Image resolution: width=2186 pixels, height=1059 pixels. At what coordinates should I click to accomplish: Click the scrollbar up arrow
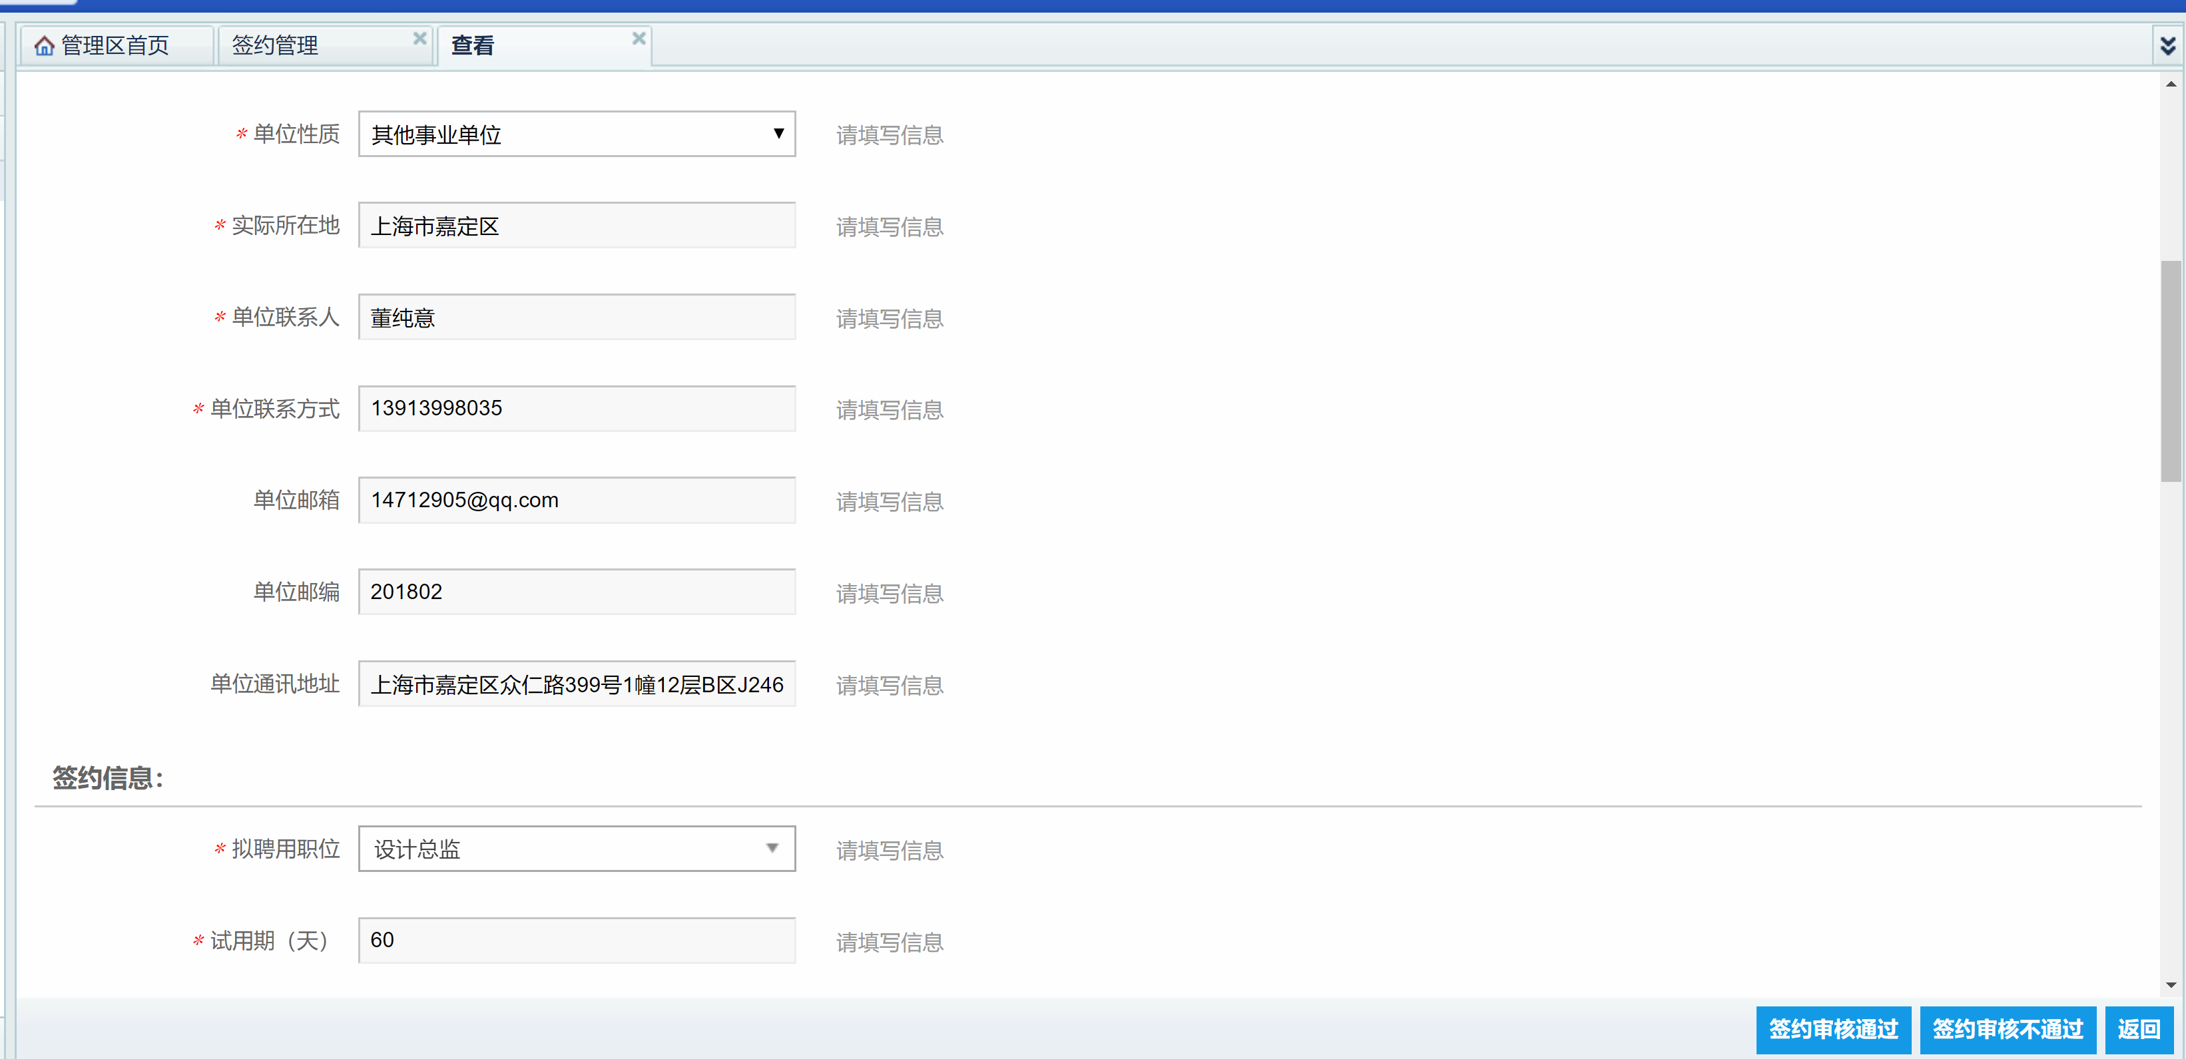point(2171,84)
